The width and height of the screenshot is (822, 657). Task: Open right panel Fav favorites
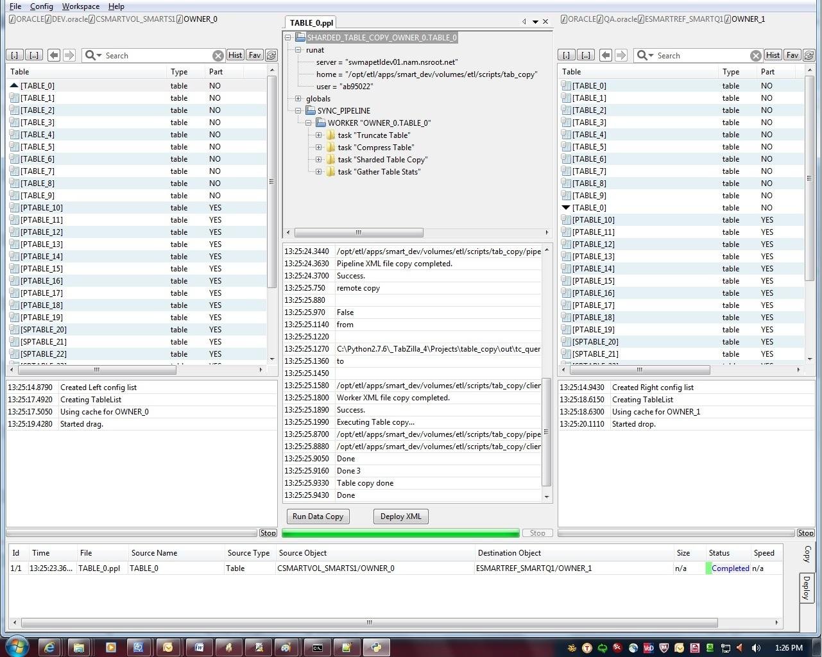[792, 55]
